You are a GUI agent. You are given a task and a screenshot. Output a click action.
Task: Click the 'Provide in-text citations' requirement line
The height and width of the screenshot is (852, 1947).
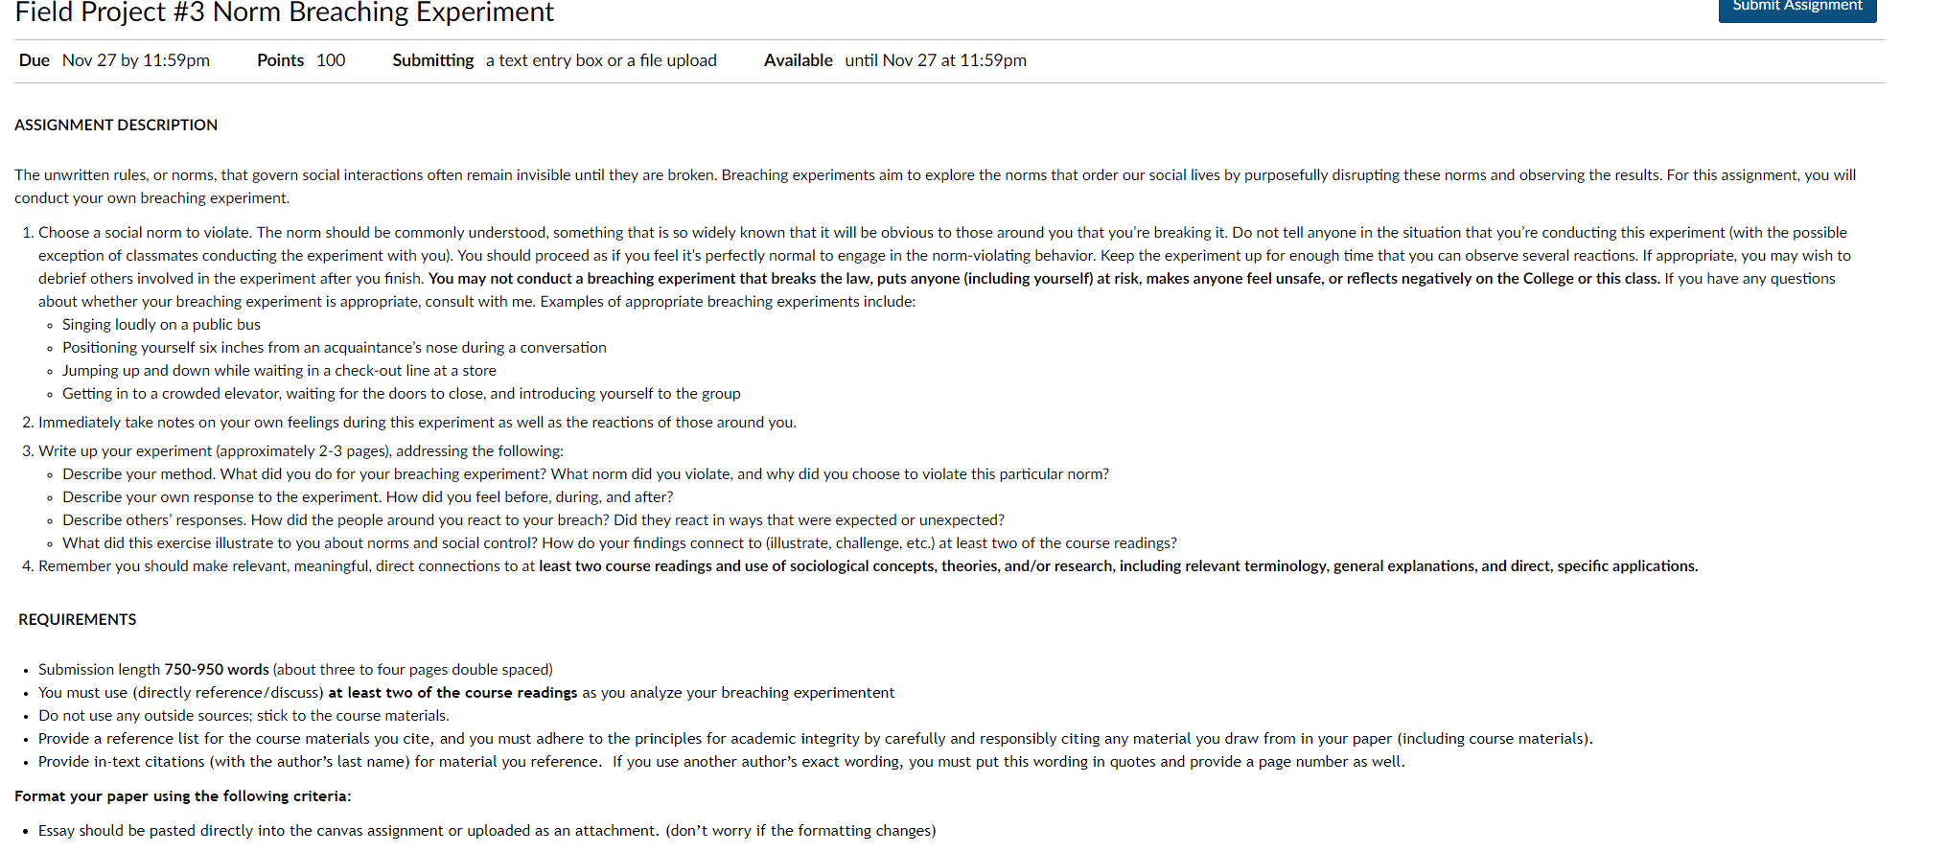point(721,761)
